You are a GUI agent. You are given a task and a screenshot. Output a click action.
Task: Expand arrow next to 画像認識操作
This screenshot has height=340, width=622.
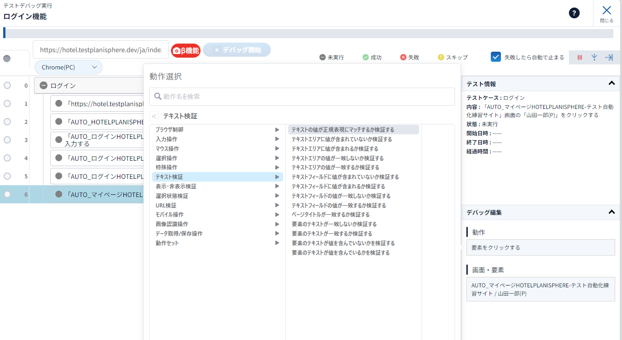point(277,224)
